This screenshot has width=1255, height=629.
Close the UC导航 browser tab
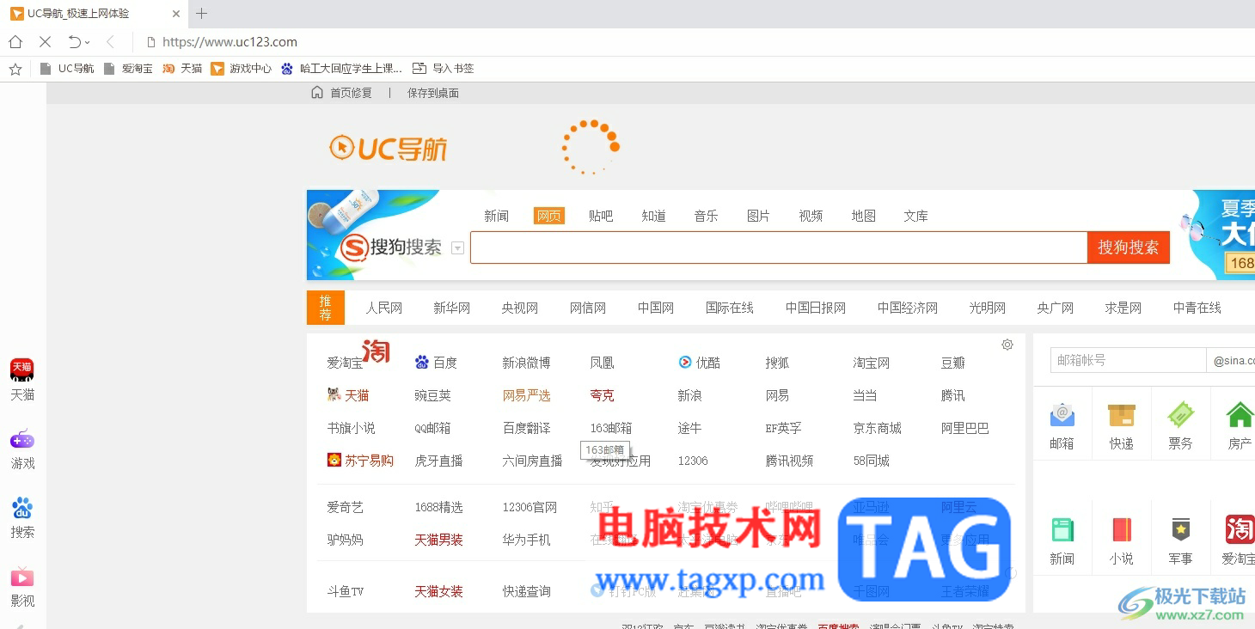click(x=176, y=14)
